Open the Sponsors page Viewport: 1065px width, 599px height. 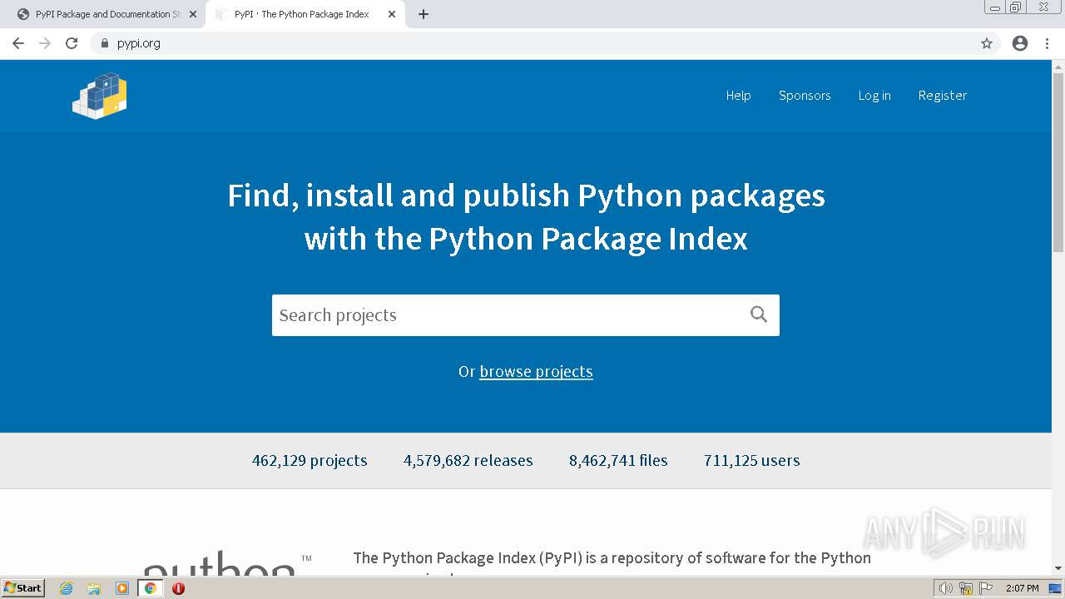pyautogui.click(x=805, y=96)
